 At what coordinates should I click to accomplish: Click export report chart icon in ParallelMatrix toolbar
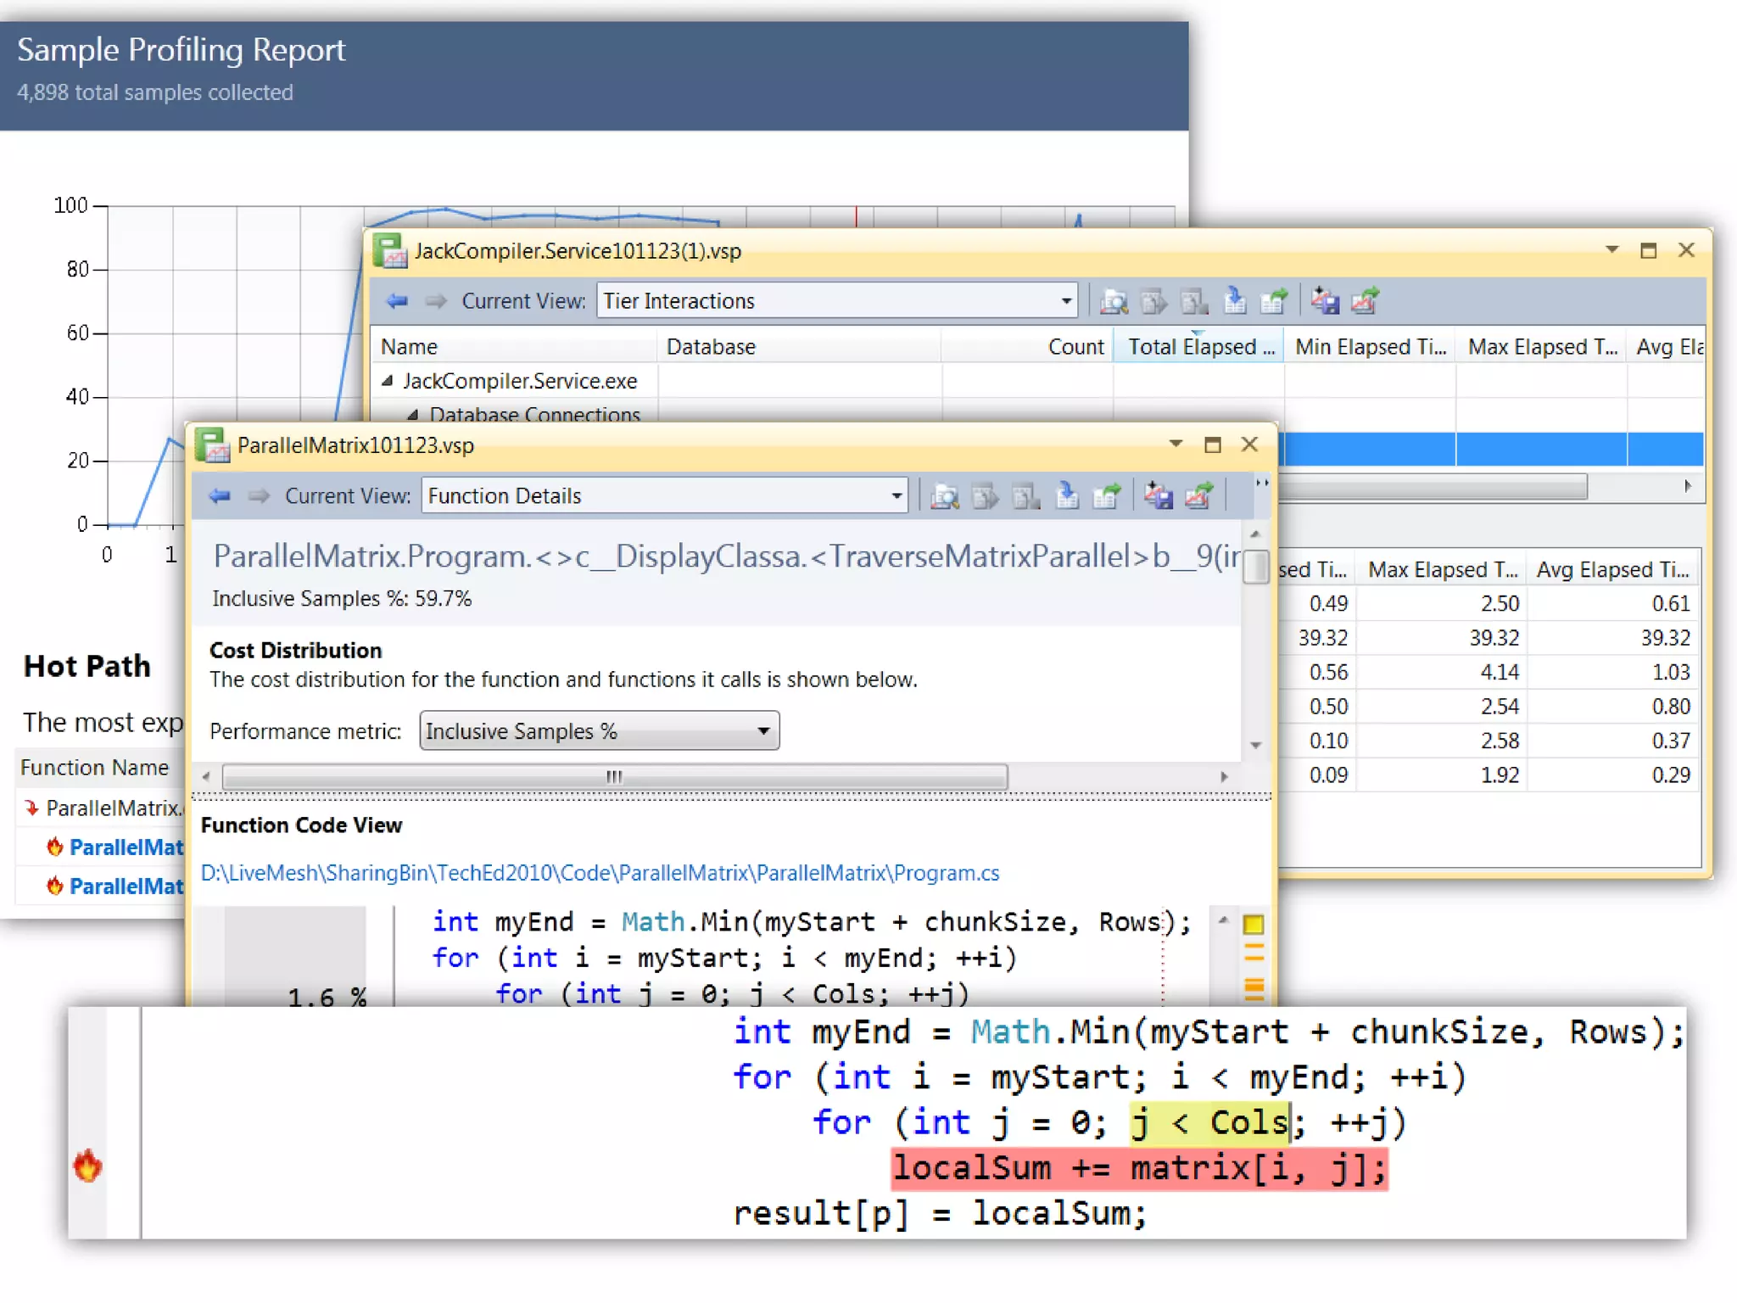click(1198, 496)
